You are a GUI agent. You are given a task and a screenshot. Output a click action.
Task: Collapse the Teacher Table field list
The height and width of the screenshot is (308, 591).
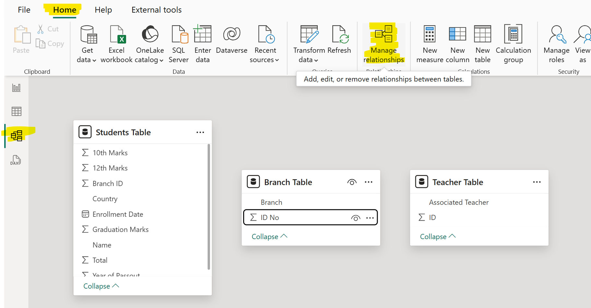tap(437, 236)
